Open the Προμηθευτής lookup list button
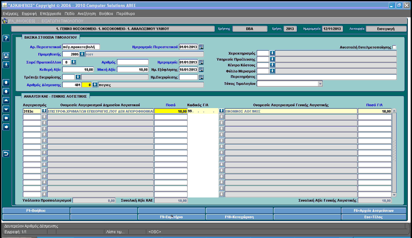 click(x=82, y=54)
